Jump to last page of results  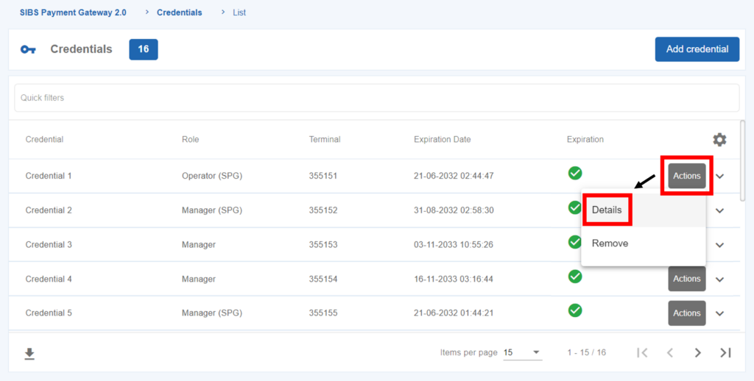(x=725, y=353)
